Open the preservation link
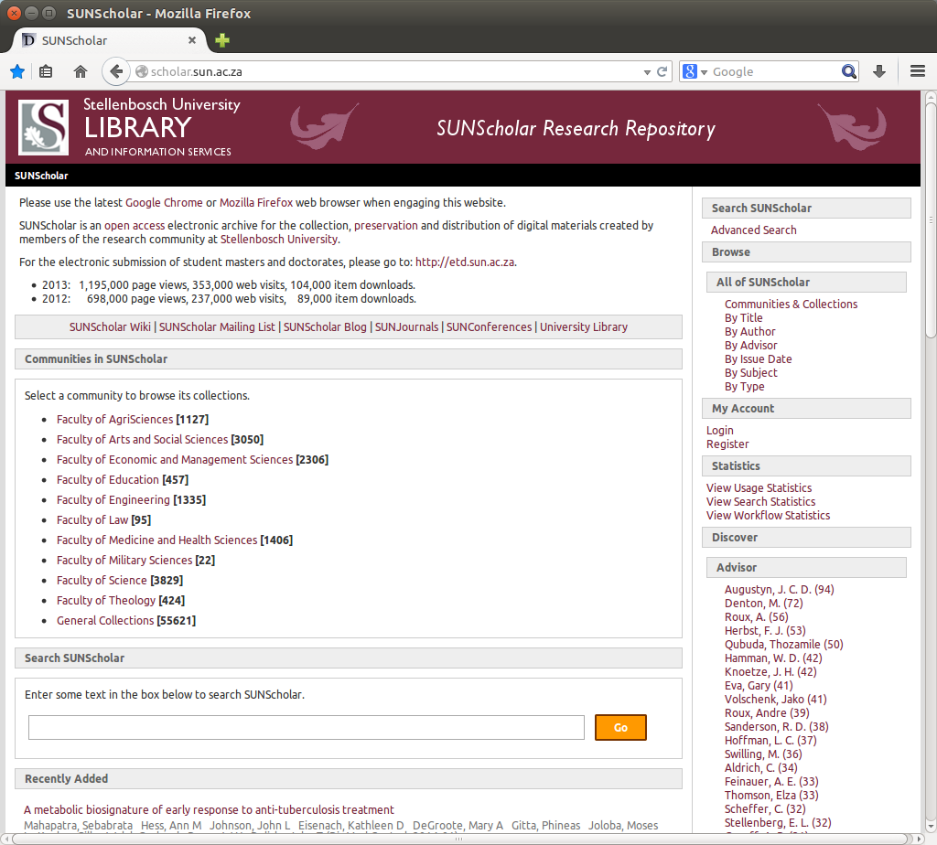The image size is (937, 845). coord(386,225)
